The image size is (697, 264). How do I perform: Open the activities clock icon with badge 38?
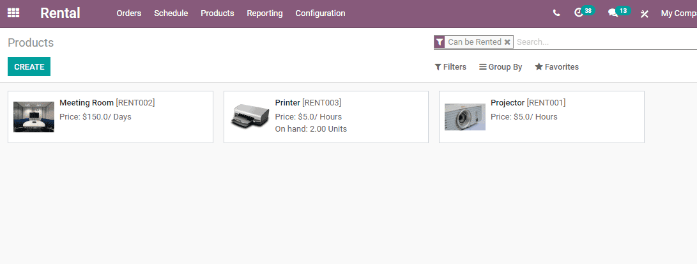click(x=579, y=13)
